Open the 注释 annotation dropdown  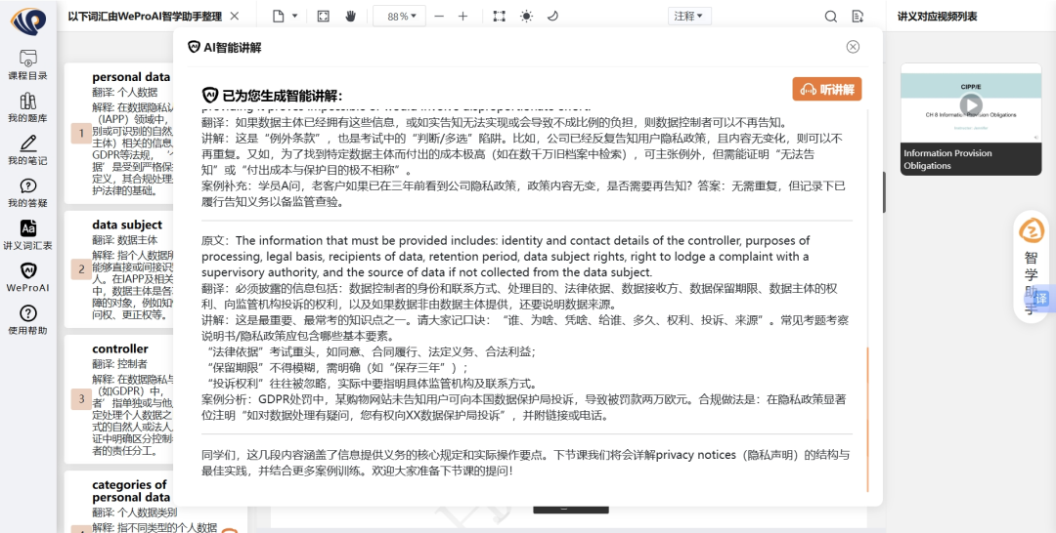[x=689, y=17]
